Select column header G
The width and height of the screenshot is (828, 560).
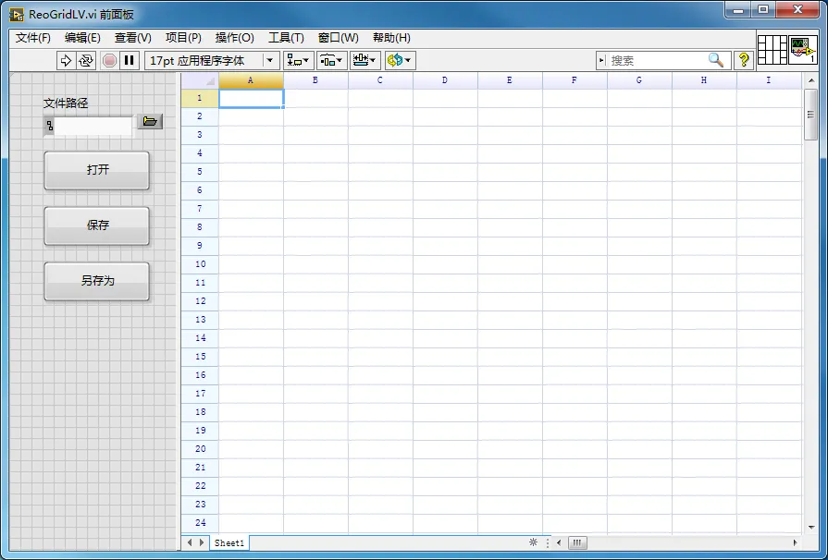[x=639, y=80]
